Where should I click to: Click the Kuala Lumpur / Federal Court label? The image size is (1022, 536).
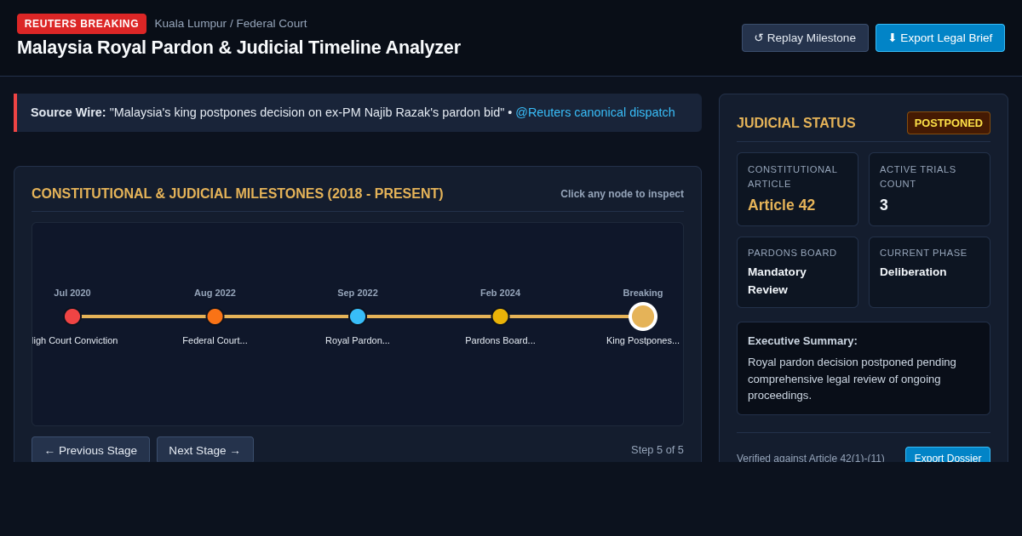coord(231,24)
